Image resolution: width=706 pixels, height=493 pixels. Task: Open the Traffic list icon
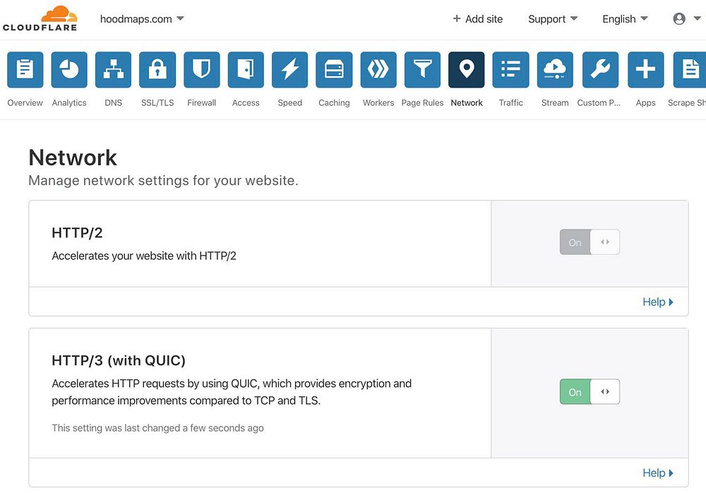click(x=510, y=69)
